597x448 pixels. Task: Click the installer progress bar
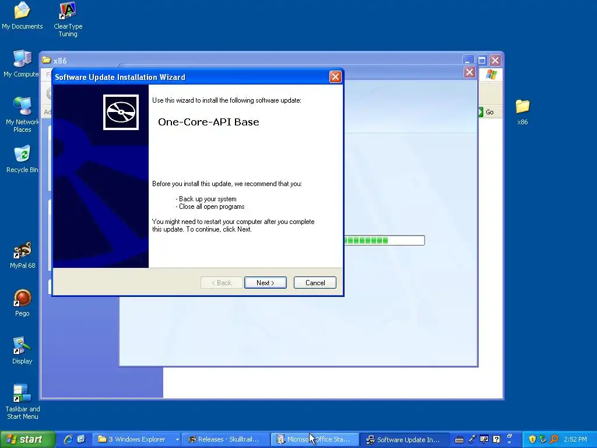(385, 240)
